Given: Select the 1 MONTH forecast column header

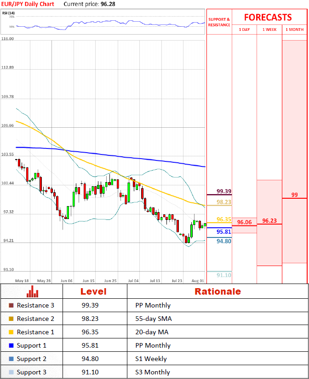Looking at the screenshot, I should pyautogui.click(x=294, y=30).
